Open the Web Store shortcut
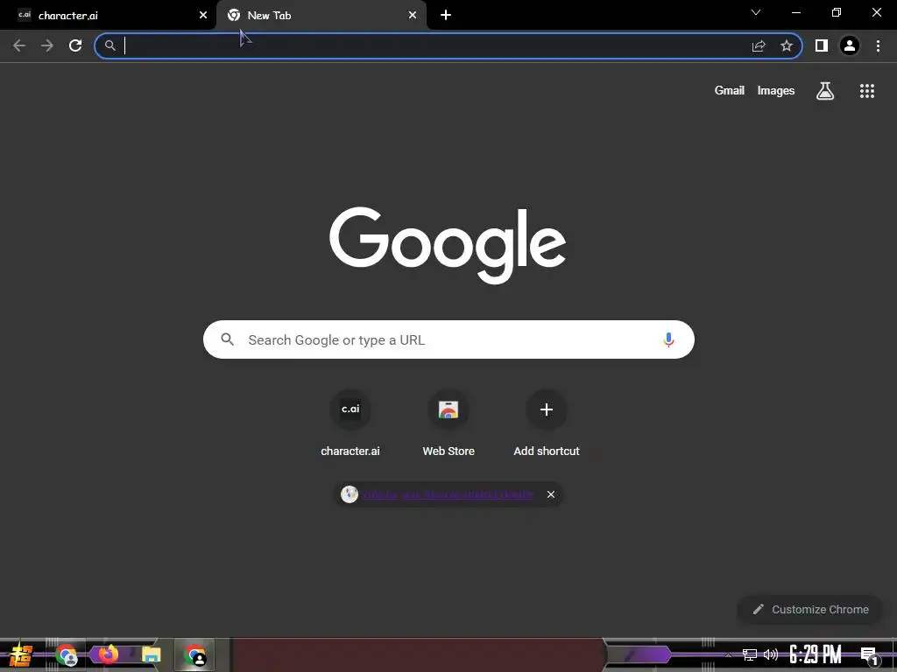 coord(448,424)
